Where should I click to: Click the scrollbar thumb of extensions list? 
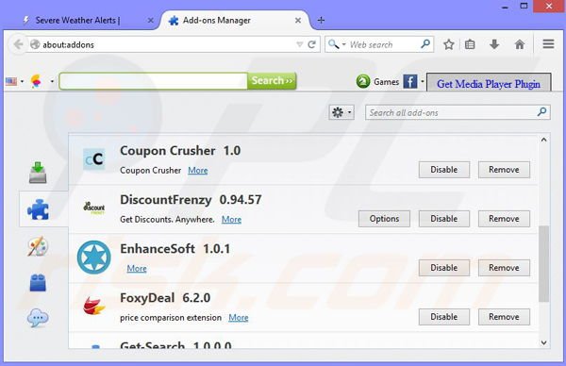pyautogui.click(x=543, y=263)
